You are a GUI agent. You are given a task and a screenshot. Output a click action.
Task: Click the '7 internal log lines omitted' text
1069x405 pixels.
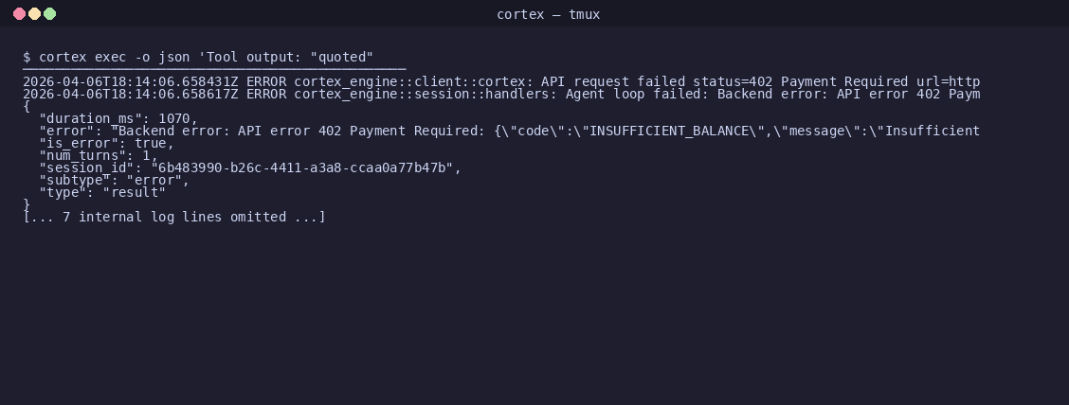(x=173, y=217)
